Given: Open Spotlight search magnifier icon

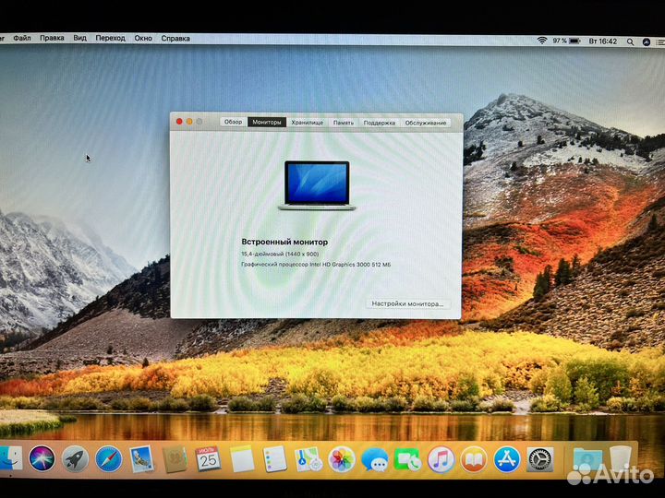Looking at the screenshot, I should tap(631, 41).
